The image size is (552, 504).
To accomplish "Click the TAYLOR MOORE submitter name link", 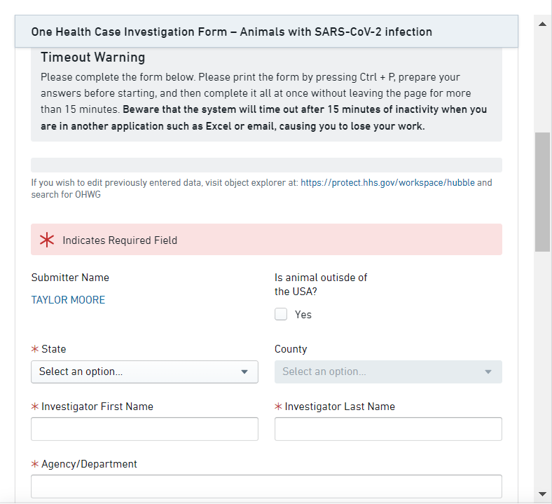I will (68, 300).
